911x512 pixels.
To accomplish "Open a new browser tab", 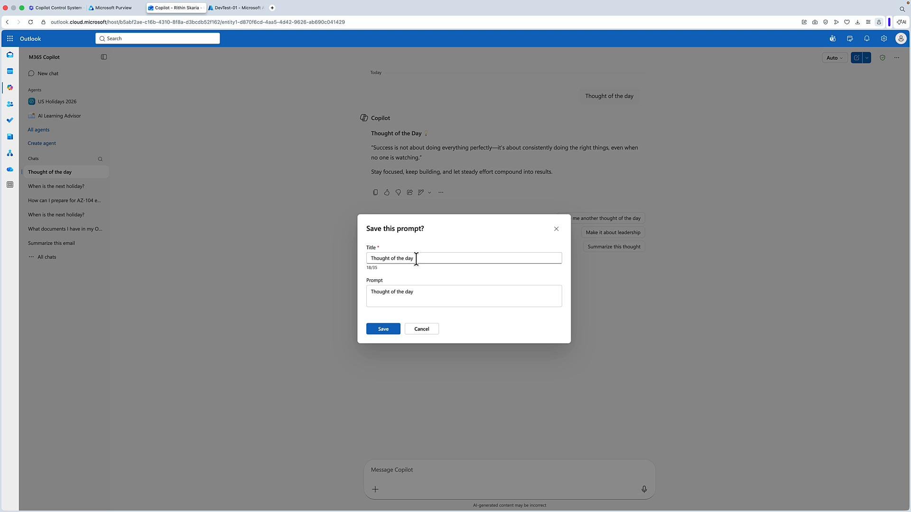I will coord(272,8).
